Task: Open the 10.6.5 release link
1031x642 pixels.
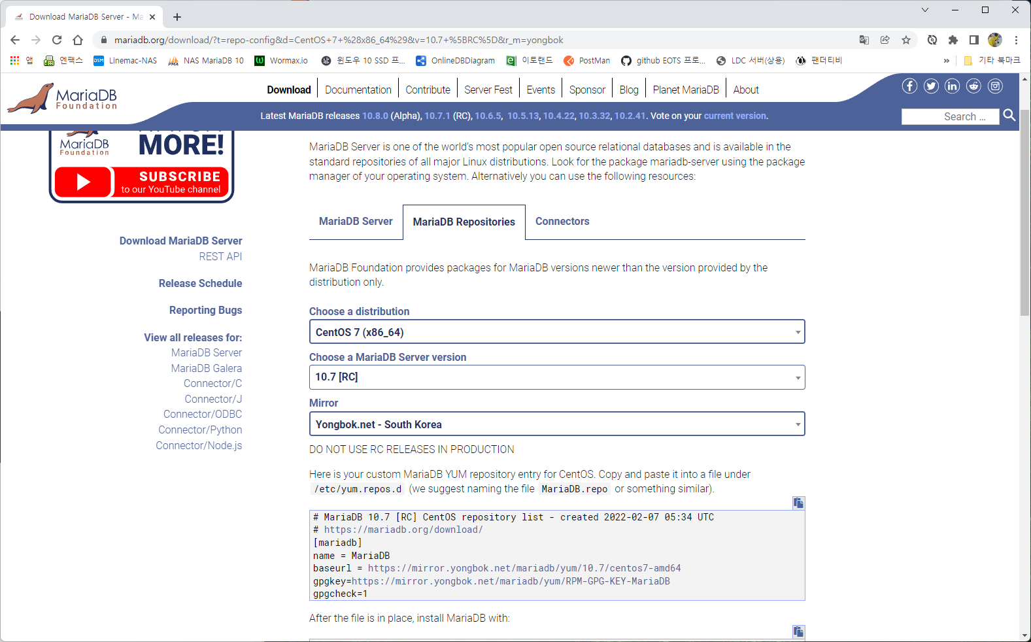Action: (488, 116)
